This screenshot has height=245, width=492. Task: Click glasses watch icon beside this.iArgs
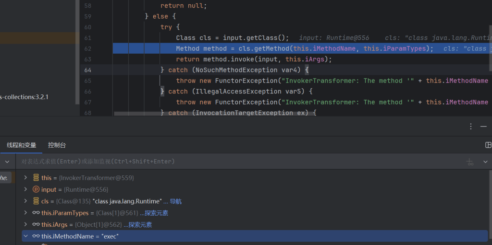click(36, 224)
